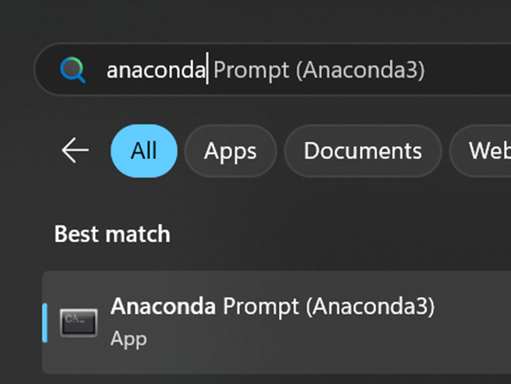Click the blue selection bar beside the result
511x384 pixels.
(x=45, y=323)
